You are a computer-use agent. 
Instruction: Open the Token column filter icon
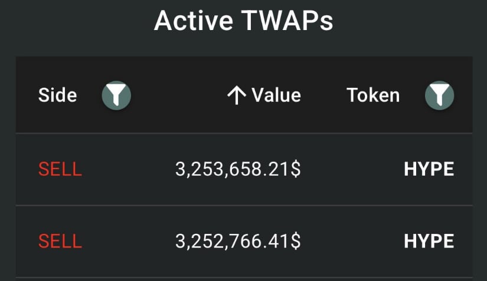click(x=439, y=95)
